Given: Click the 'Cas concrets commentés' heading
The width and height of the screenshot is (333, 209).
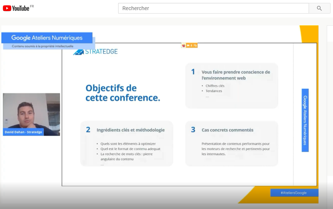Looking at the screenshot, I should pyautogui.click(x=227, y=130).
